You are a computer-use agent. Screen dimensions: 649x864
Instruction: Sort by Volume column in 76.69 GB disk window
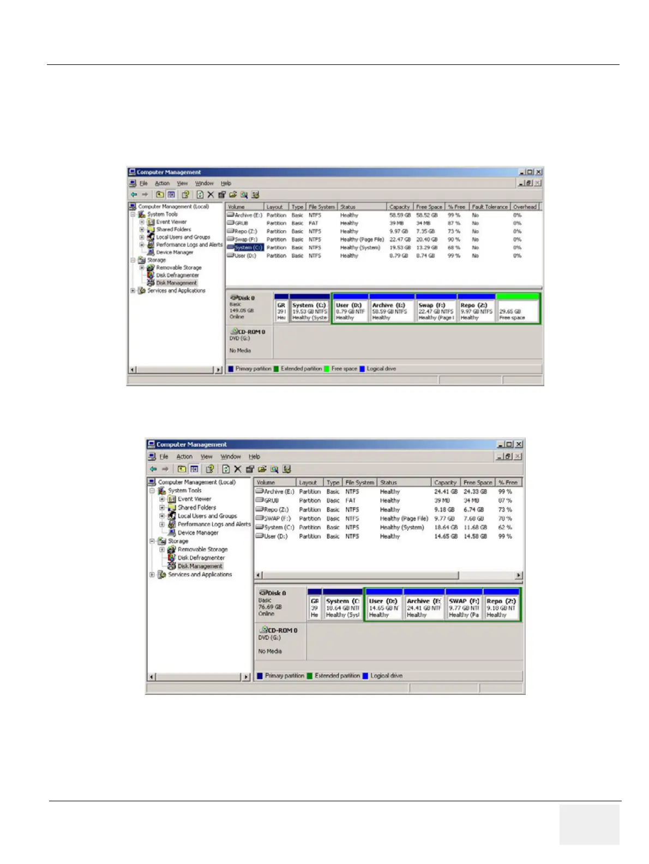pos(275,482)
